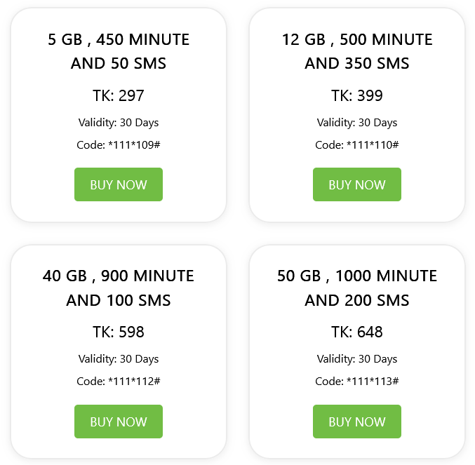Click the validity text in the TK 297 card

[119, 123]
